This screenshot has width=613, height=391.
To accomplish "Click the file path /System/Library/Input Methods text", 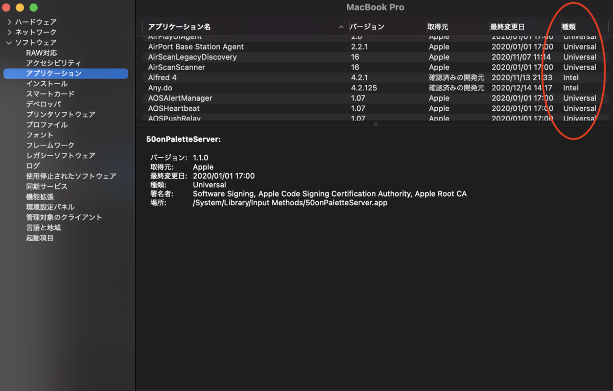I will pyautogui.click(x=290, y=203).
